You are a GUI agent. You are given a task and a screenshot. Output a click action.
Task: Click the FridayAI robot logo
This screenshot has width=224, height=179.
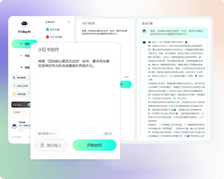tap(24, 24)
